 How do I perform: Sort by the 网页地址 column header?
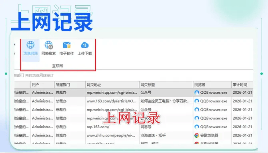(112, 85)
